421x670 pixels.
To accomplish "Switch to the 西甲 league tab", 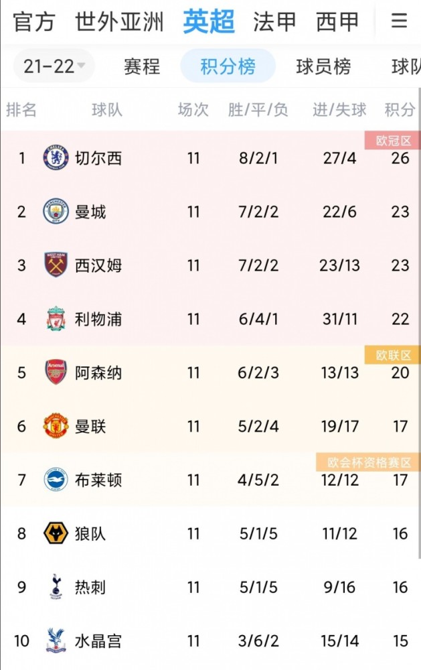I will (x=337, y=22).
